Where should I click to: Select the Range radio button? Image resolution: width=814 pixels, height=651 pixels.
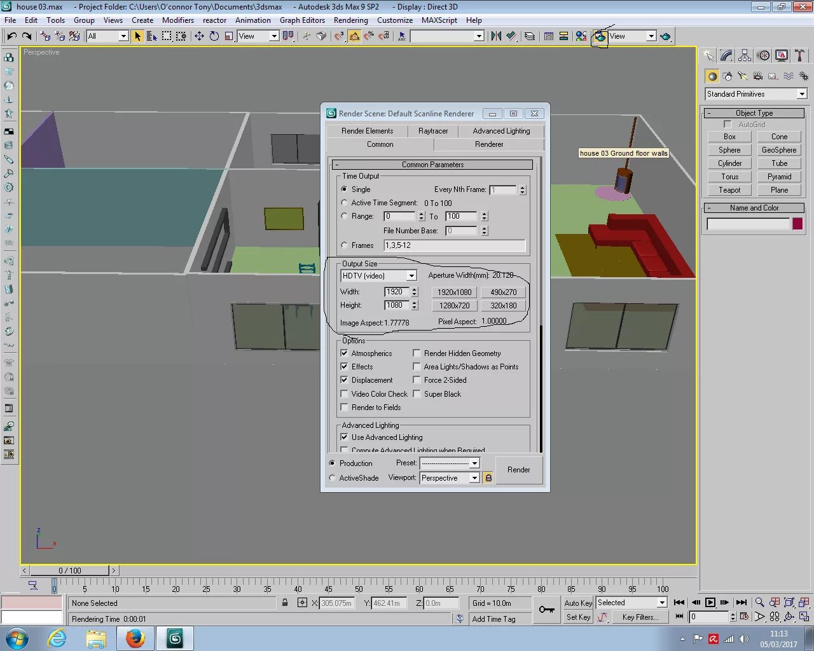tap(345, 216)
